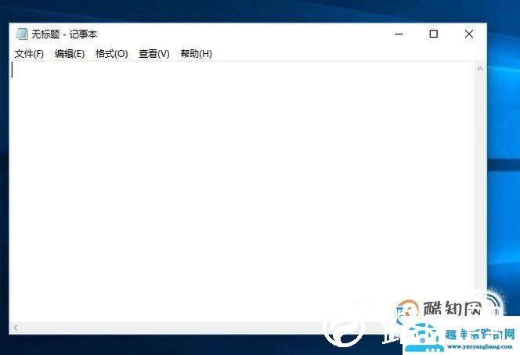Click inside the Notepad text area
The width and height of the screenshot is (520, 355).
tap(242, 192)
